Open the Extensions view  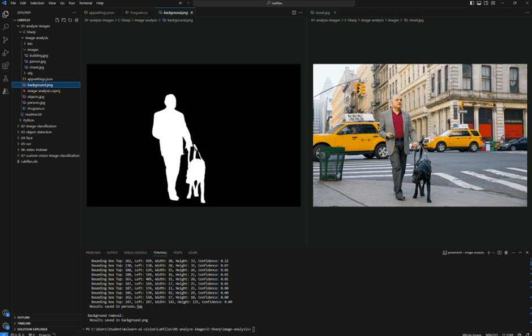6,66
